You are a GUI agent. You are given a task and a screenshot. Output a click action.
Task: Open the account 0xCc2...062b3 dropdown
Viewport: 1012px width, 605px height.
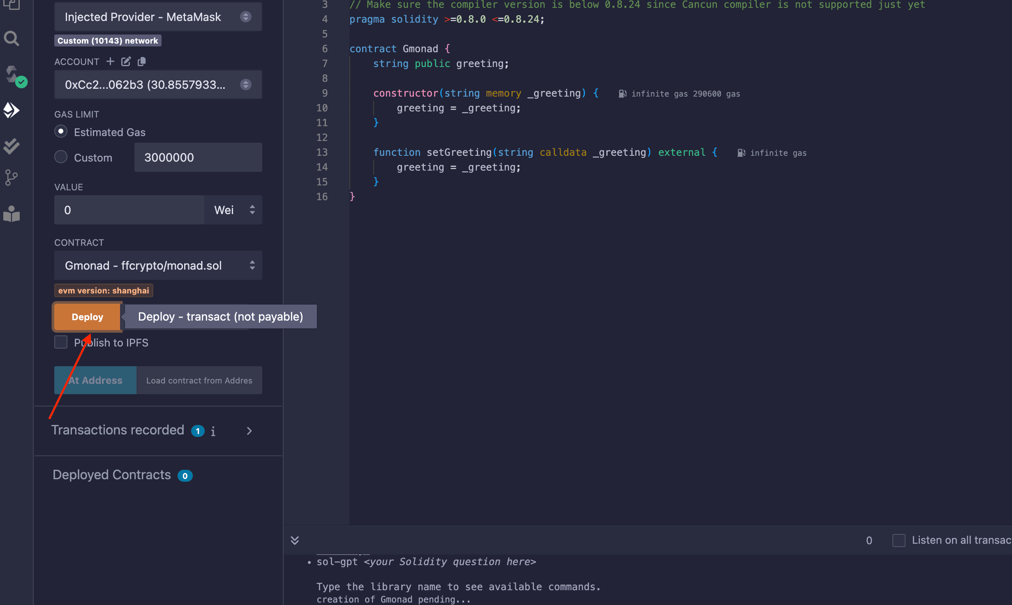coord(158,85)
